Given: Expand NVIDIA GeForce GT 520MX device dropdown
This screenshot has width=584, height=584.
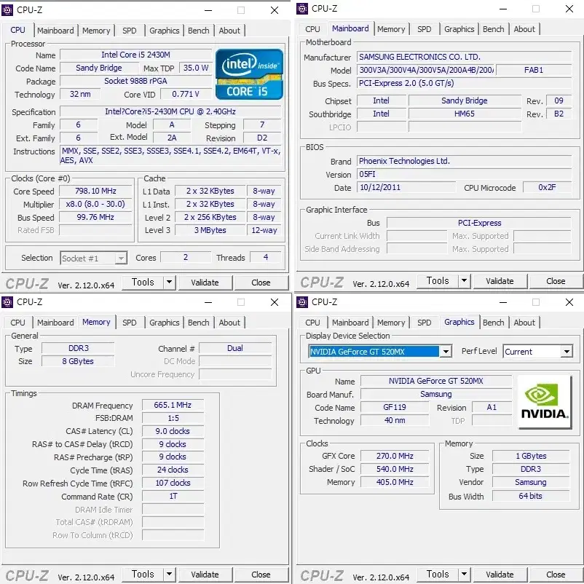Looking at the screenshot, I should click(446, 351).
